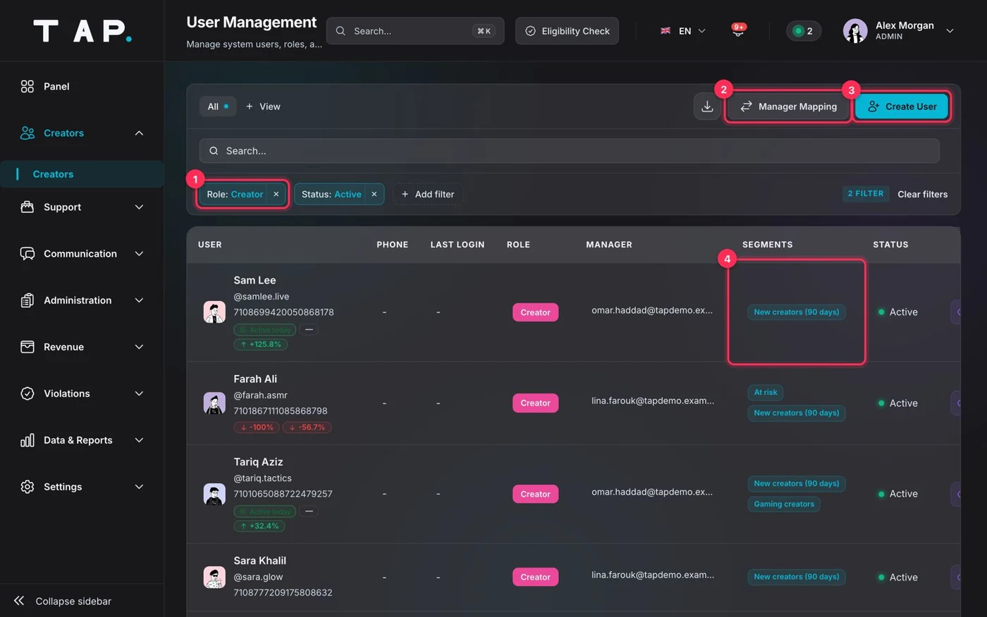The image size is (987, 617).
Task: Click the table Search input field
Action: (570, 151)
